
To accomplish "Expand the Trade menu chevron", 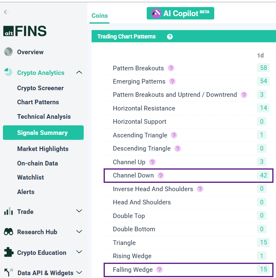I will click(79, 211).
